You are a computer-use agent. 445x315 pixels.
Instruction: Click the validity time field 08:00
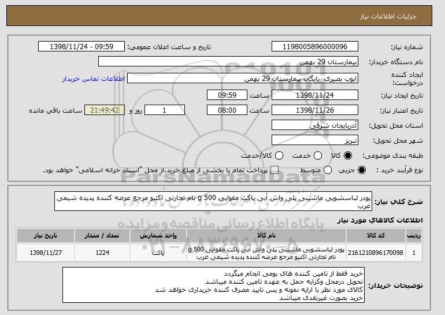coord(227,110)
